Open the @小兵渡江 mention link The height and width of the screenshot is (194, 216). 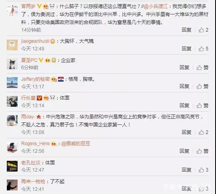click(156, 6)
